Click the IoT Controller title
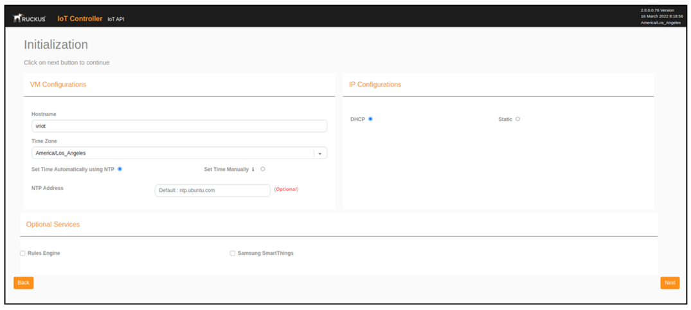This screenshot has width=691, height=310. tap(80, 19)
